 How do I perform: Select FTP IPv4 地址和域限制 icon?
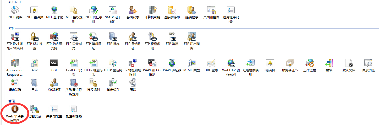(15, 37)
